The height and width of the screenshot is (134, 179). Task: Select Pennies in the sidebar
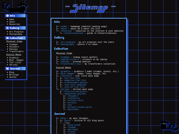[13, 49]
